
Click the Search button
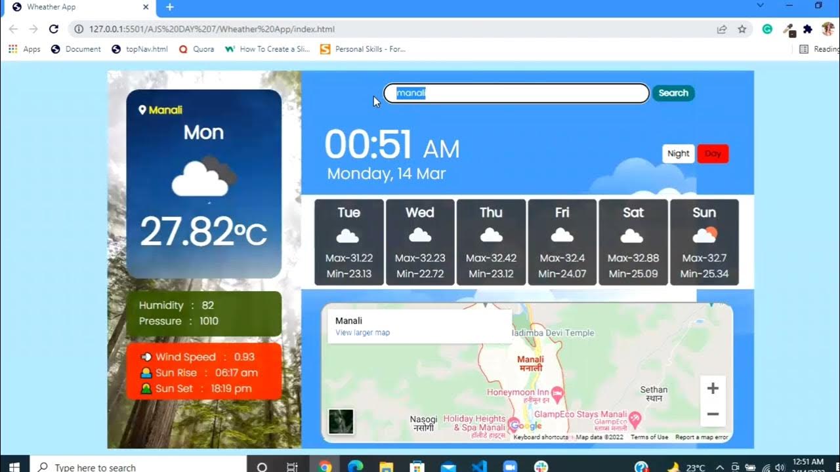[x=673, y=93]
